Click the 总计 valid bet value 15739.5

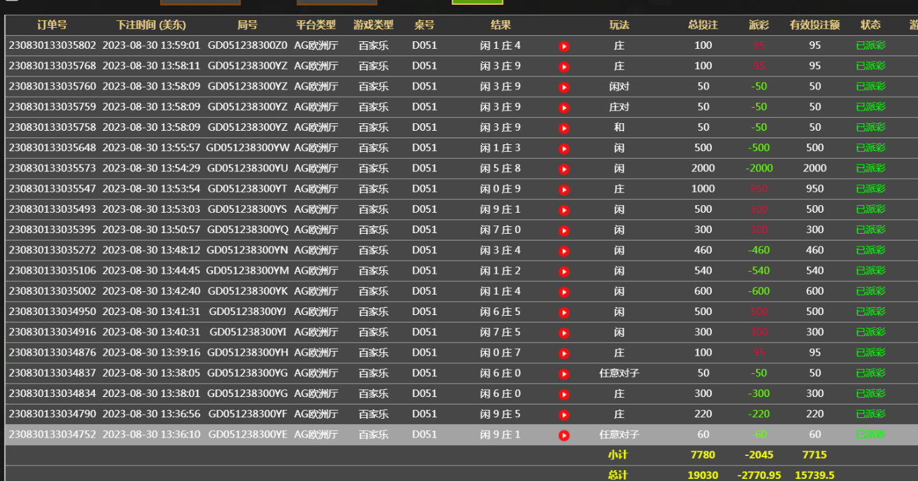pos(815,475)
